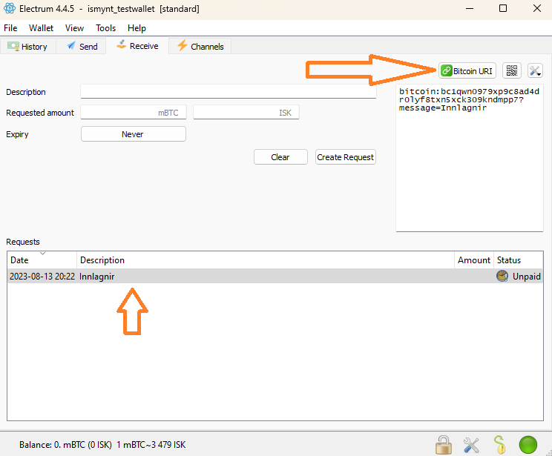Click the Unpaid status text
552x456 pixels.
pyautogui.click(x=526, y=277)
